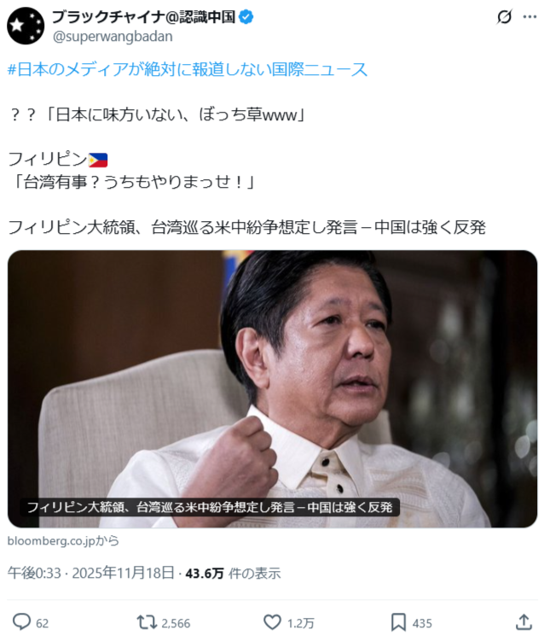Click the Philippines flag emoji

click(98, 160)
